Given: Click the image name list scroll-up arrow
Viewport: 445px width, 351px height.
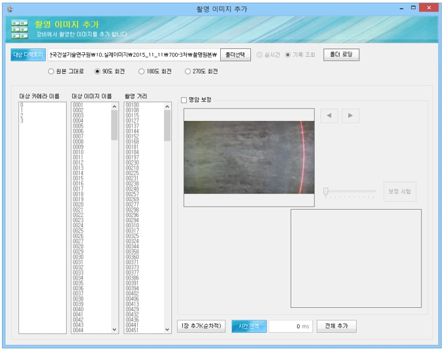Looking at the screenshot, I should (x=114, y=107).
